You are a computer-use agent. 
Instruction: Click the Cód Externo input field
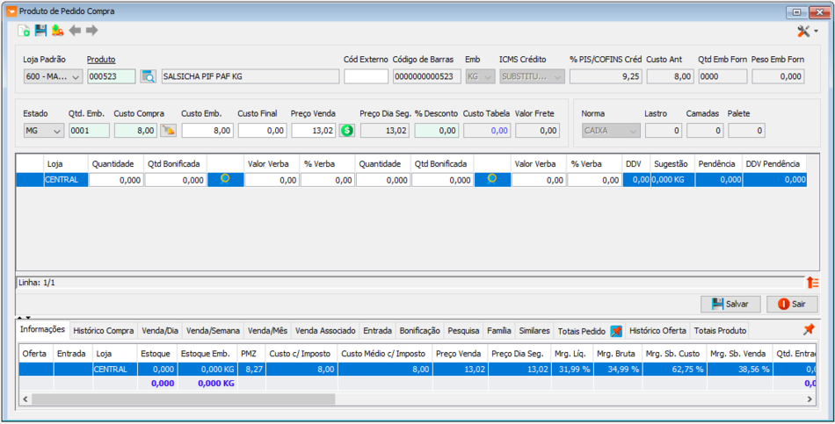click(x=366, y=76)
